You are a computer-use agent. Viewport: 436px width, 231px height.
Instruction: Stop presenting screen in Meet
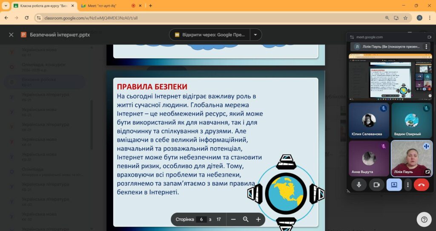[x=393, y=185]
